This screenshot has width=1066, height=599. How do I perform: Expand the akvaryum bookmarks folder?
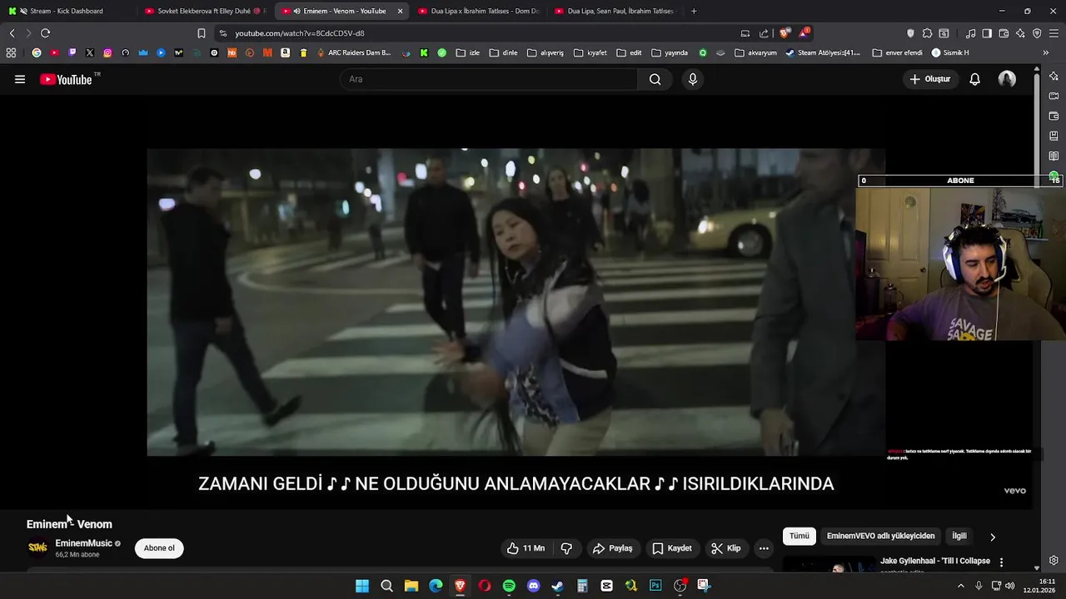(755, 52)
